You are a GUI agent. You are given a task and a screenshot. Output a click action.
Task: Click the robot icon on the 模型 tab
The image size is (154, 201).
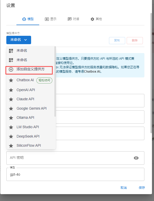24,19
